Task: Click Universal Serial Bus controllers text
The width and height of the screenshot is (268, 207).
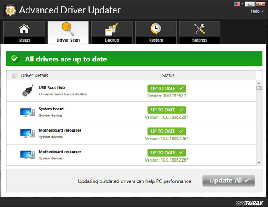Action: pyautogui.click(x=63, y=94)
